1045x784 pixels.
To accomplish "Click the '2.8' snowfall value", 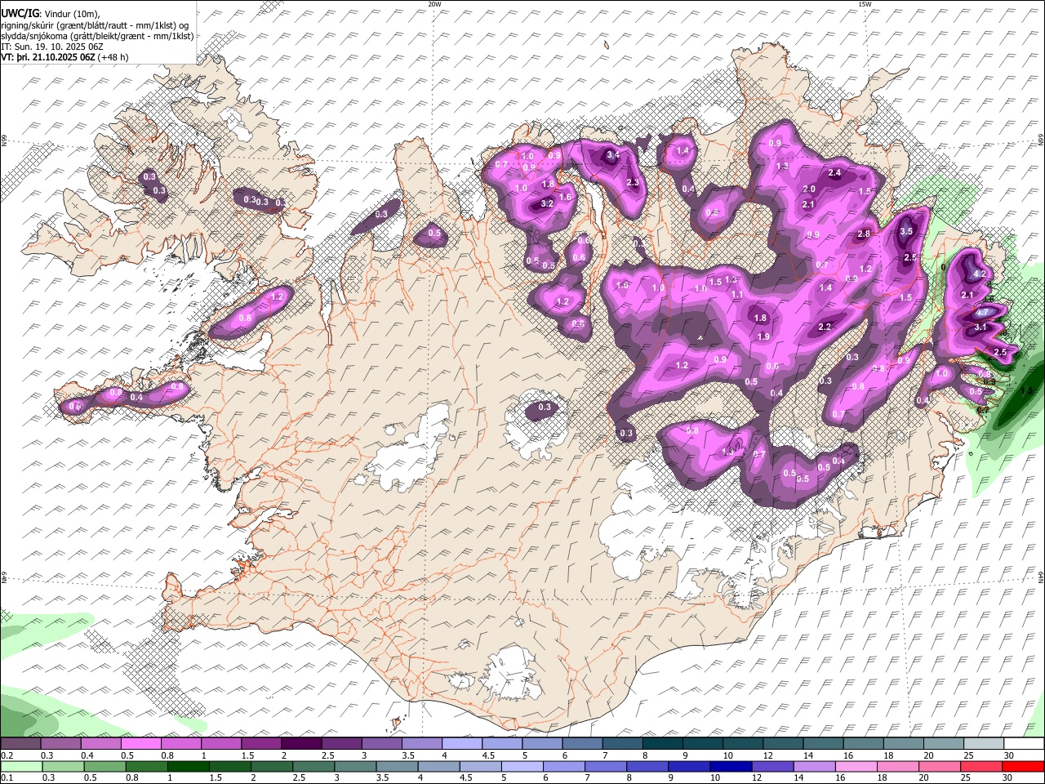I will (x=864, y=234).
